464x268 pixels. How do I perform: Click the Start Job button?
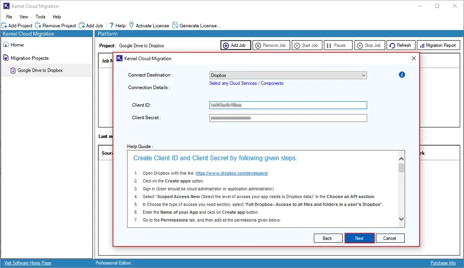pos(307,45)
